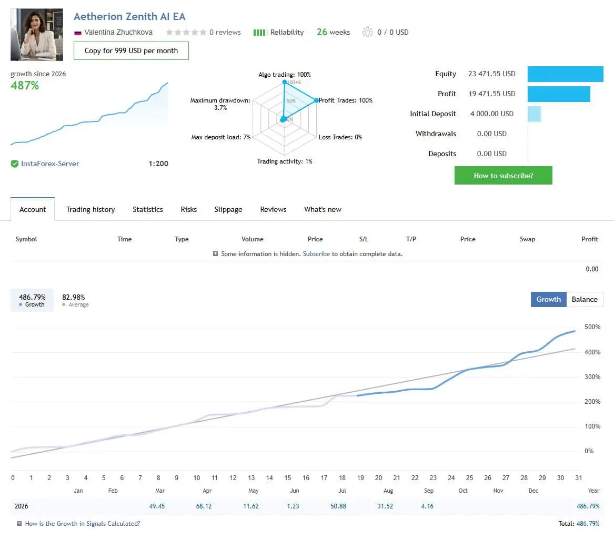Click Copy for 999 USD per month
This screenshot has height=540, width=614.
tap(131, 50)
